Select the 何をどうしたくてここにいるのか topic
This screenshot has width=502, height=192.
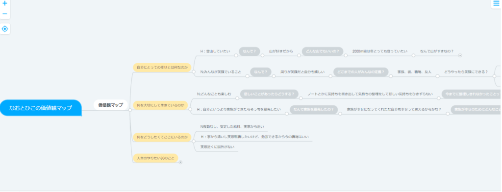(162, 137)
